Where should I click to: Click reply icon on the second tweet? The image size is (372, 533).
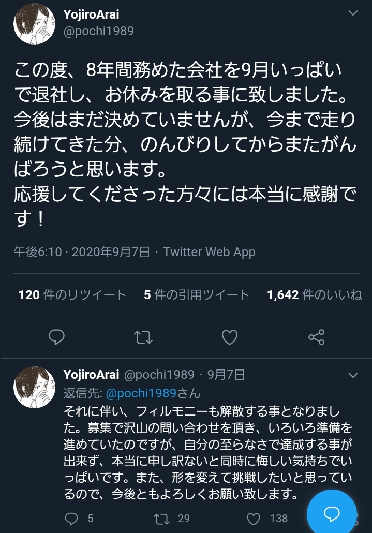click(x=72, y=518)
